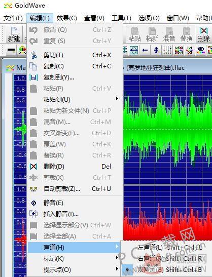212x277 pixels.
Task: Expand the 提示点(O) submenu
Action: coord(75,269)
